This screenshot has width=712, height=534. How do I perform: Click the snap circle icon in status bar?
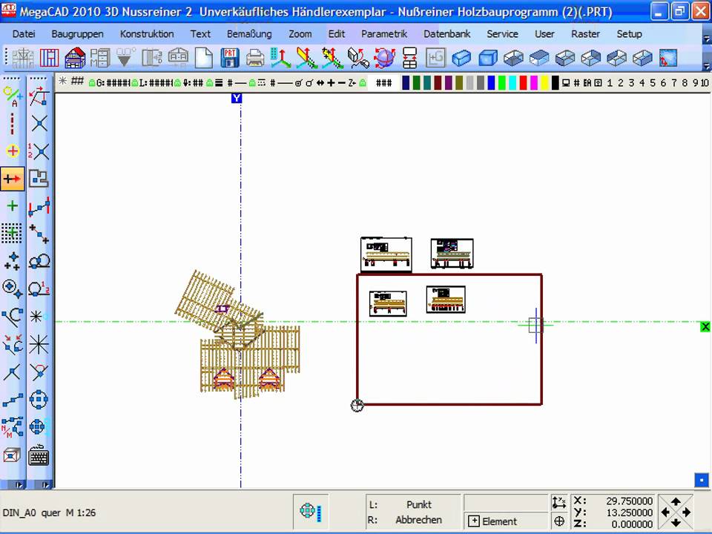(311, 511)
